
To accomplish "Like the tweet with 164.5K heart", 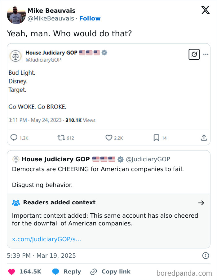I will (11, 272).
